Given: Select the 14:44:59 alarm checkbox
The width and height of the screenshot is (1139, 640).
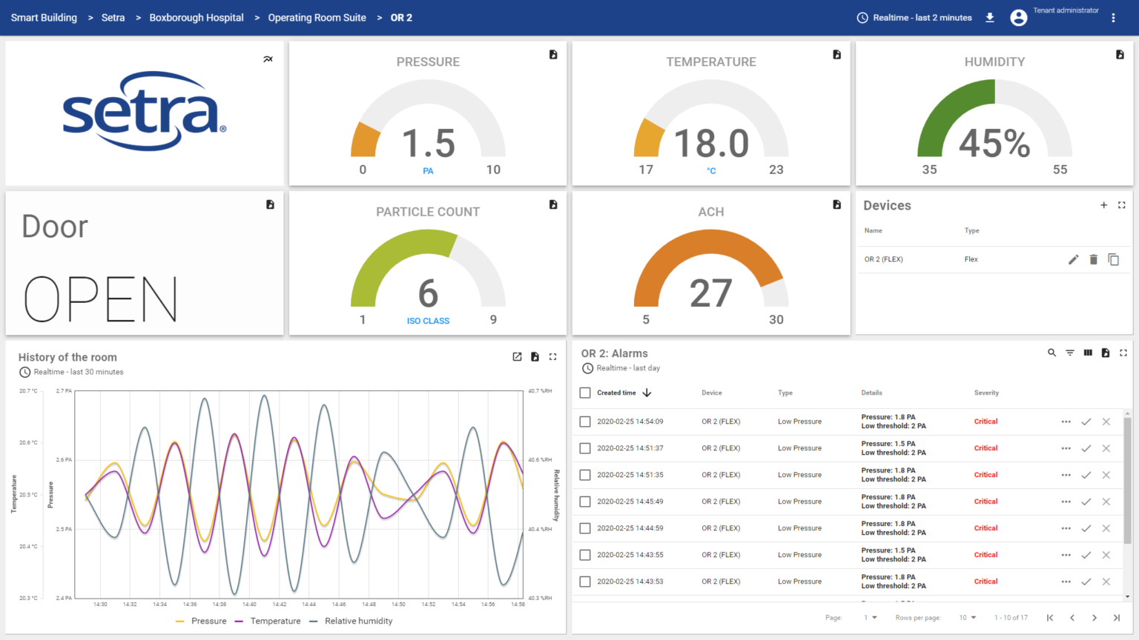Looking at the screenshot, I should pyautogui.click(x=585, y=528).
